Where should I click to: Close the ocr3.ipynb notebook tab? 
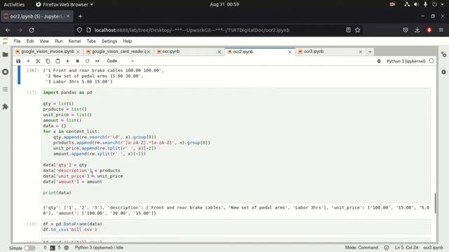click(361, 52)
